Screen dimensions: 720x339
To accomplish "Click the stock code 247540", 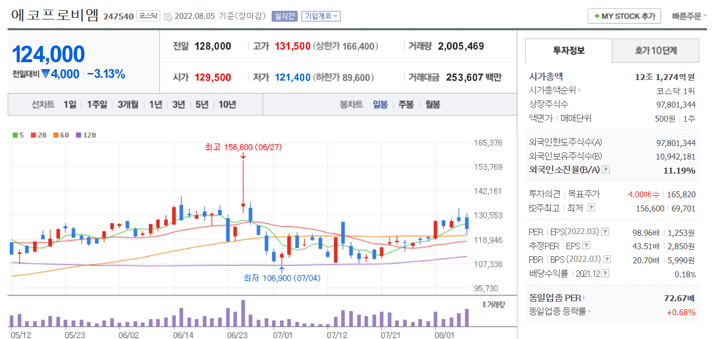I will click(x=118, y=17).
